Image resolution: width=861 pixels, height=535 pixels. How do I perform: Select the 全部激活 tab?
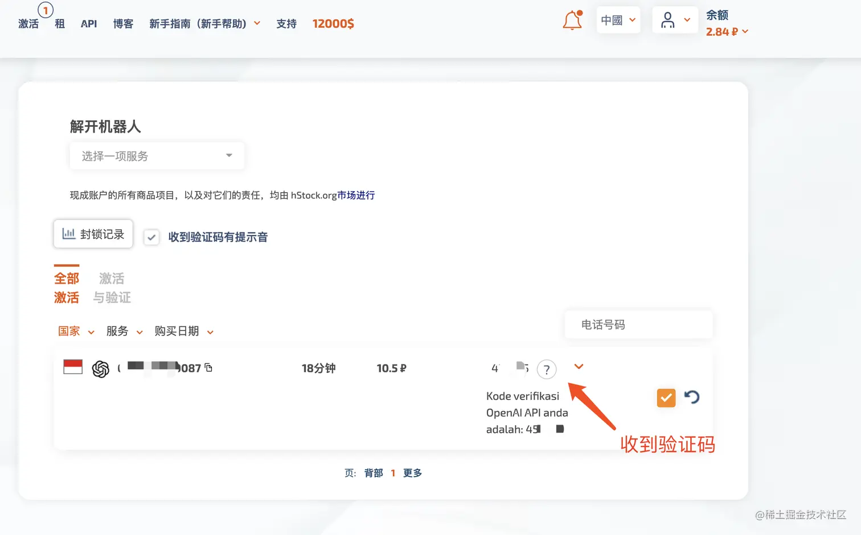[67, 288]
